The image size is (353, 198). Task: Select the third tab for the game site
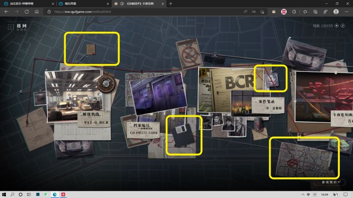pos(139,3)
